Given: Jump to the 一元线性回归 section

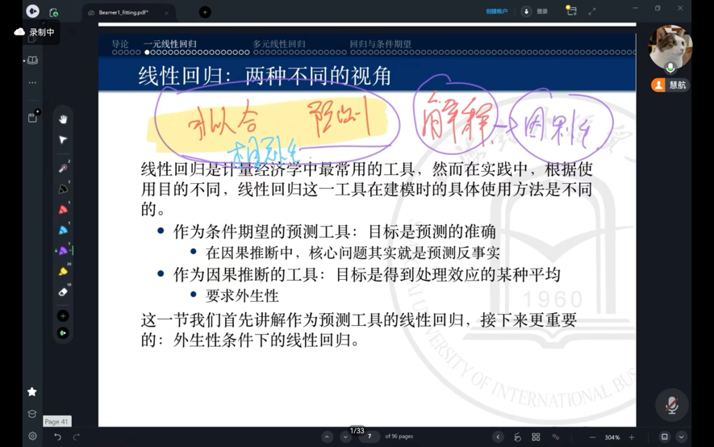Looking at the screenshot, I should pyautogui.click(x=170, y=44).
